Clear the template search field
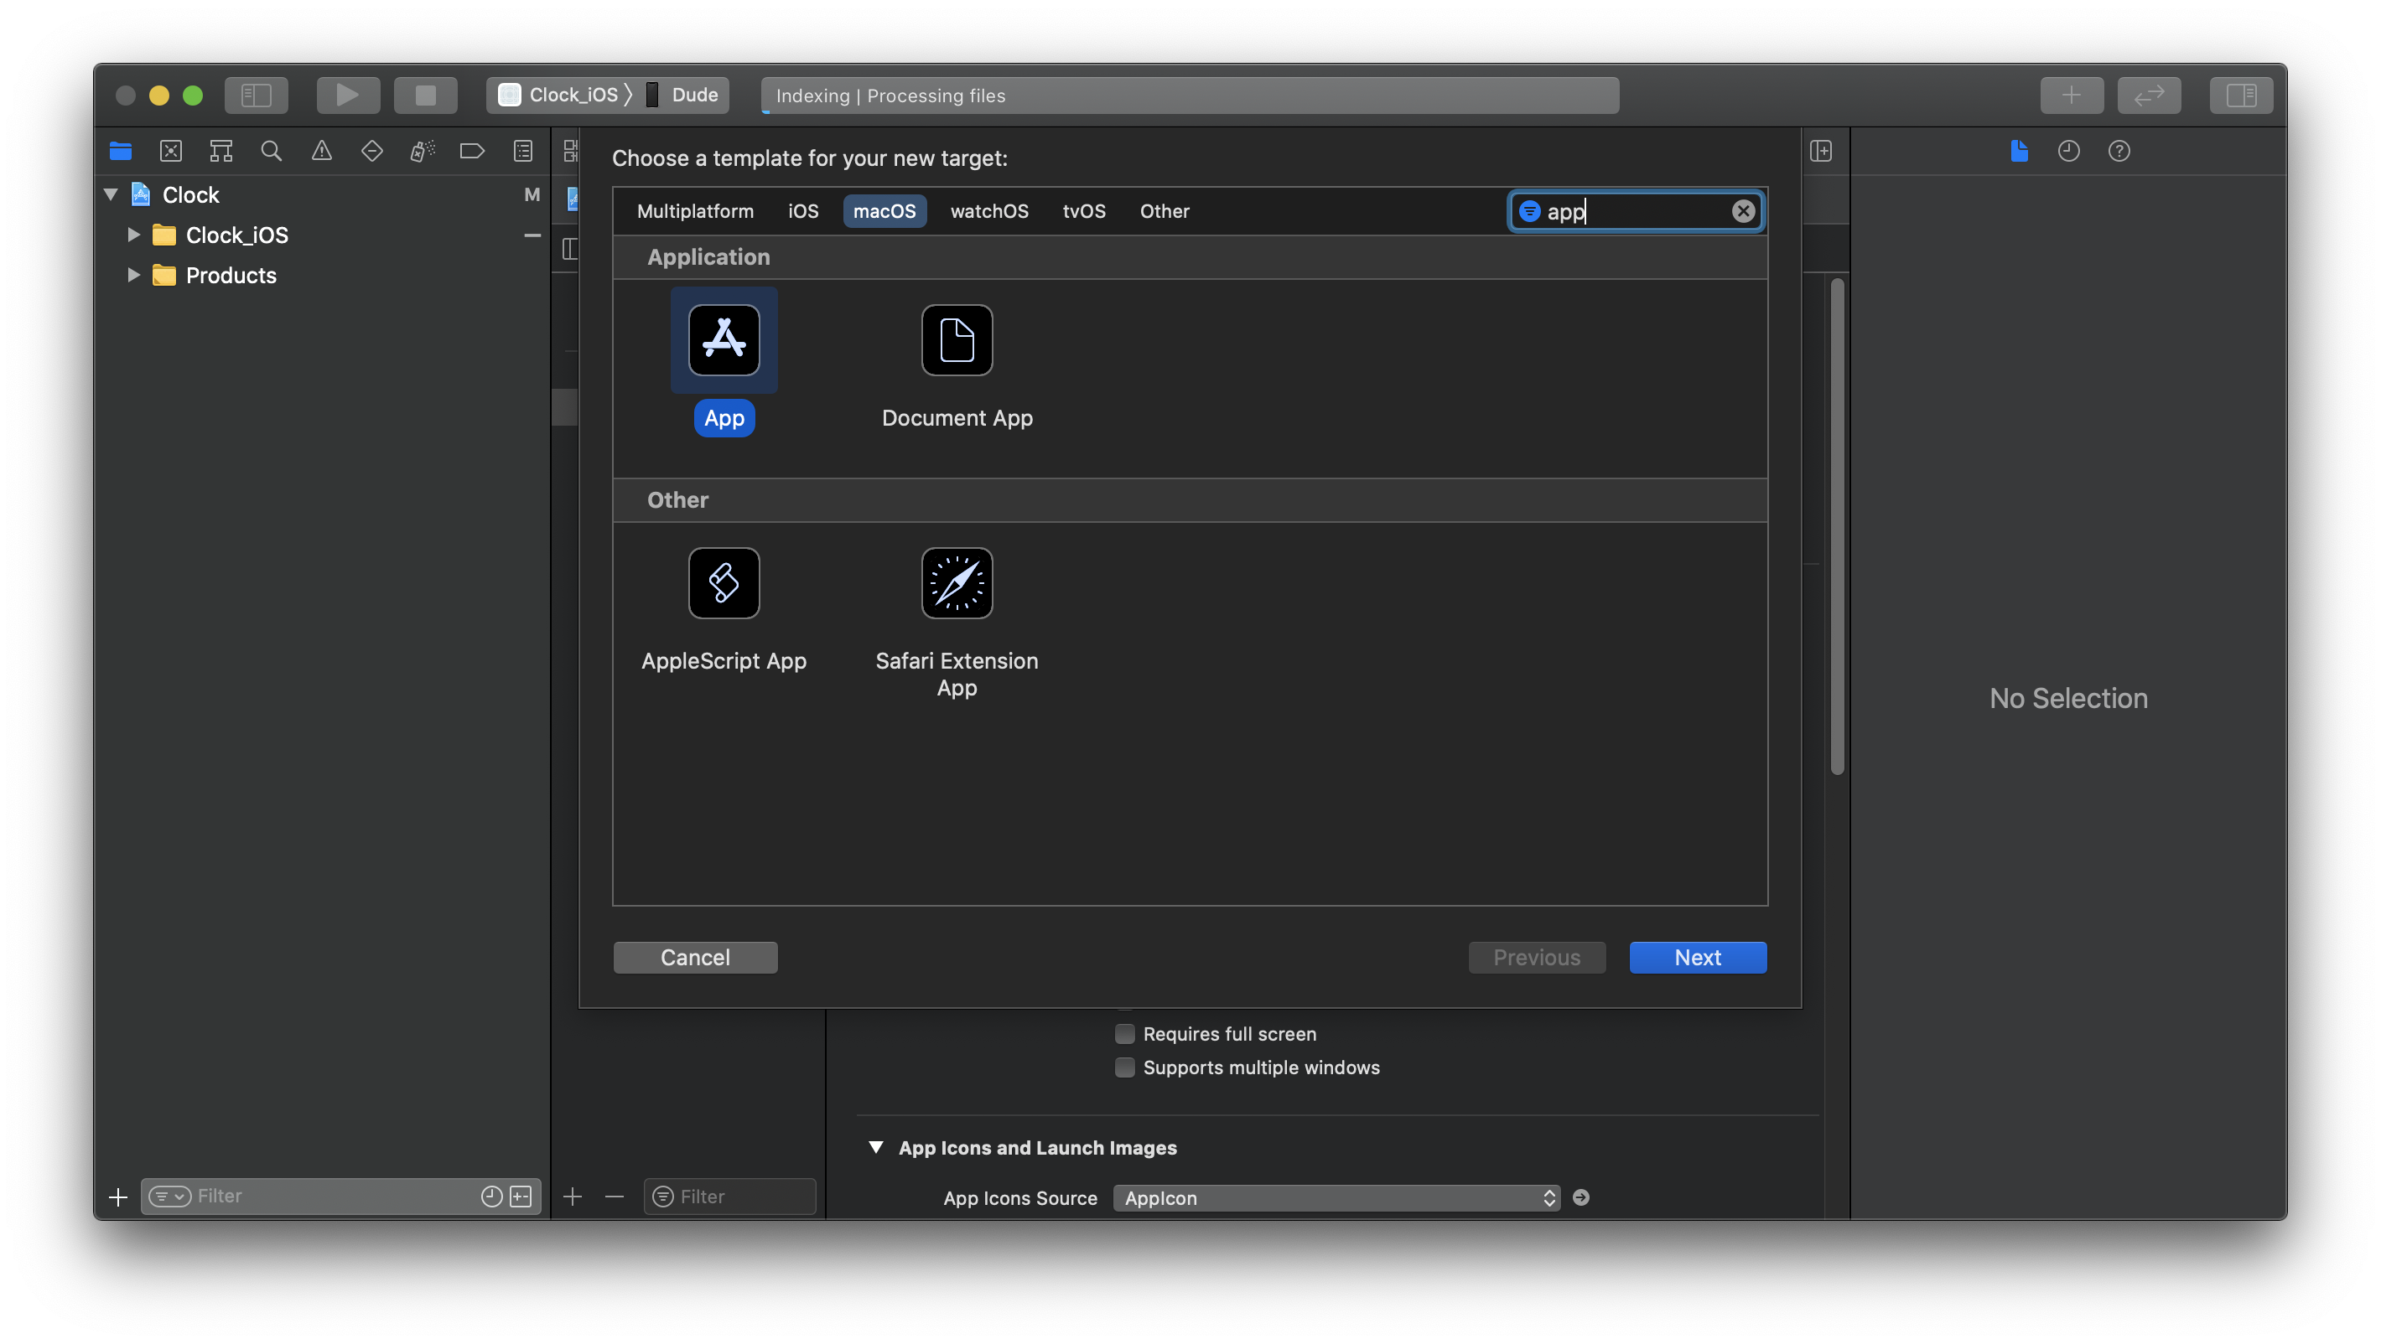 coord(1742,211)
